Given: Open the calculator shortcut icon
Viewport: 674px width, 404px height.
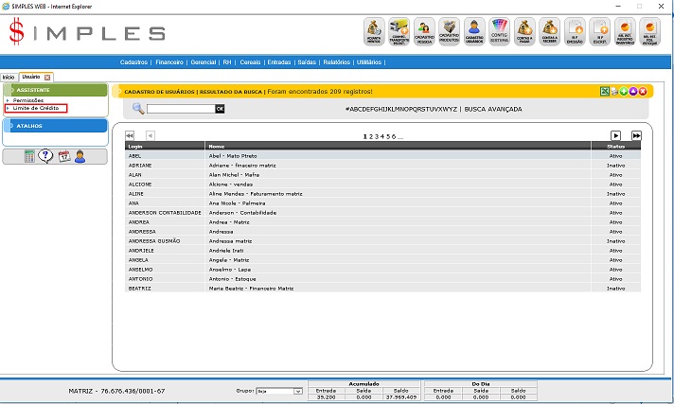Looking at the screenshot, I should tap(29, 156).
